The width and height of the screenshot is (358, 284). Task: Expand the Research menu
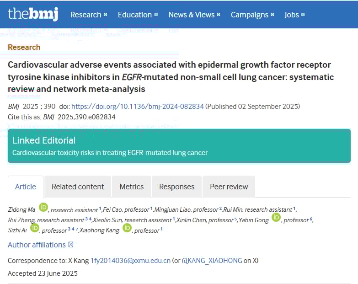tap(89, 15)
